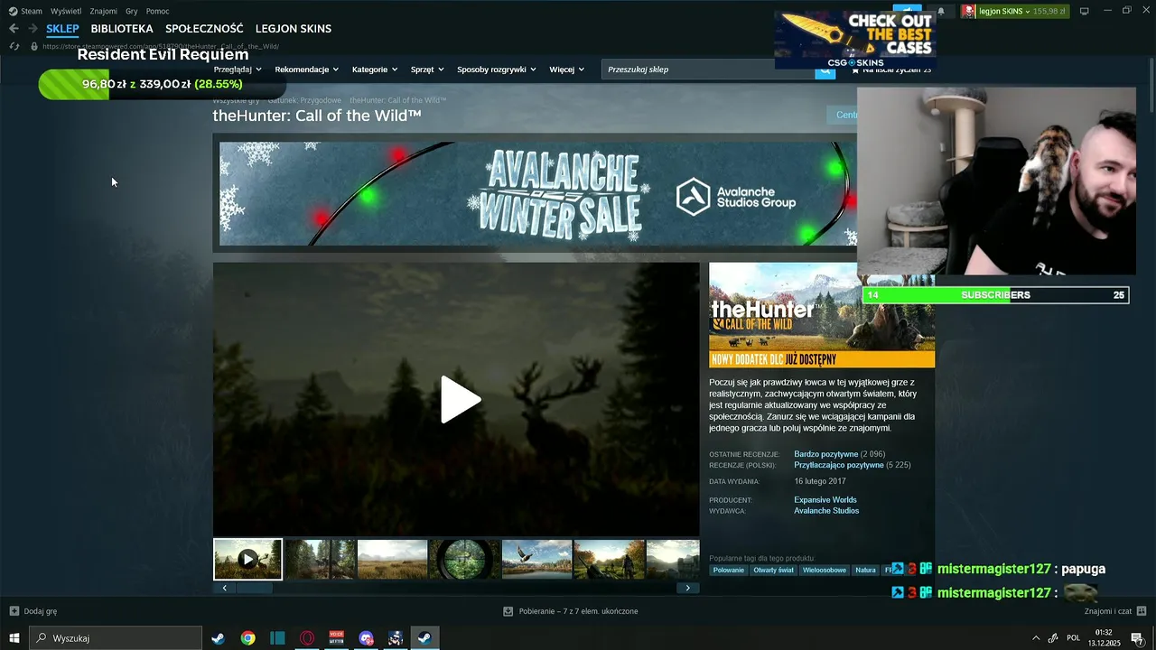Expand the Sprzęt dropdown
The image size is (1156, 650).
tap(427, 70)
